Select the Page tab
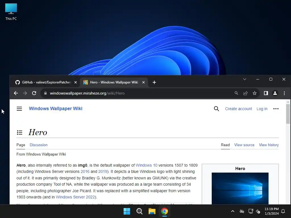The width and height of the screenshot is (291, 218). pos(21,145)
